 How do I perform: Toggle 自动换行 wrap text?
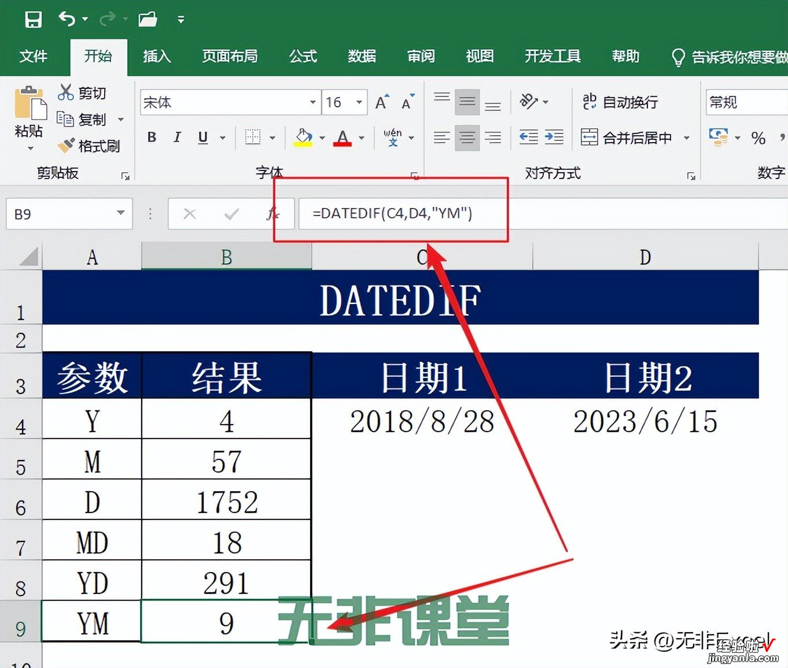point(620,102)
